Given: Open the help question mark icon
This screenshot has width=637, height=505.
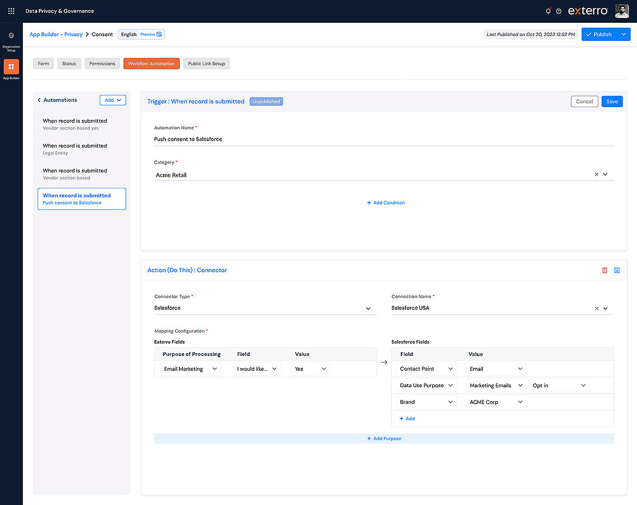Looking at the screenshot, I should coord(558,11).
